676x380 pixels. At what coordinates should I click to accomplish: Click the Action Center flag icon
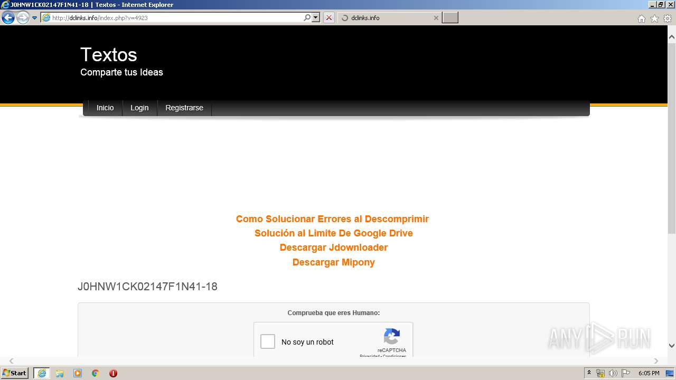coord(626,373)
